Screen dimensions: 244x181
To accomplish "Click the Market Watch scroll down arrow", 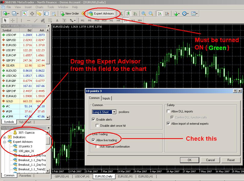I will (x=48, y=118).
